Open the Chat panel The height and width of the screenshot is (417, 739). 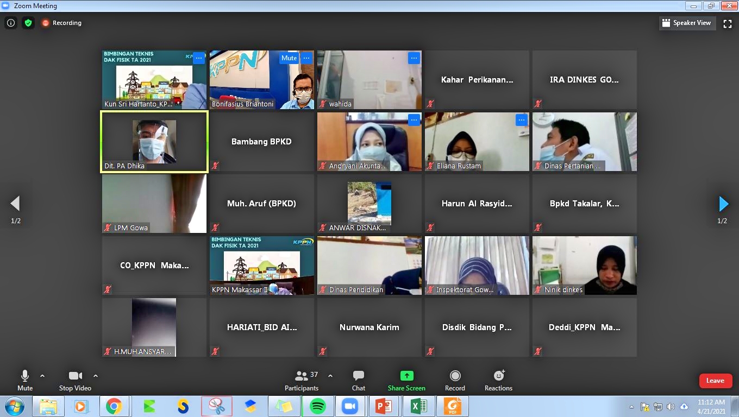tap(359, 380)
